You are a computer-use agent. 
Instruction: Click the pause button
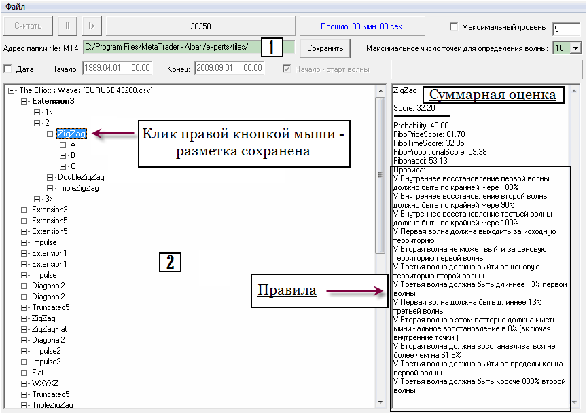[x=67, y=26]
